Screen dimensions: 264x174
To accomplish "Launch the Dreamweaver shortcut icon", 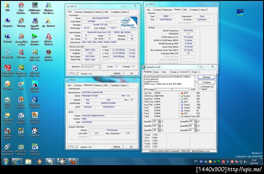I will (x=21, y=71).
